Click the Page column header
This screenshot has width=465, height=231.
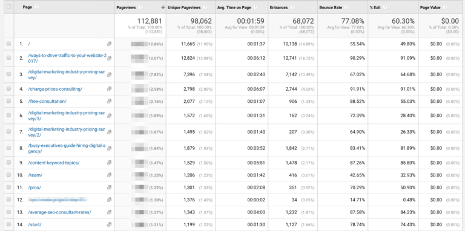point(27,7)
